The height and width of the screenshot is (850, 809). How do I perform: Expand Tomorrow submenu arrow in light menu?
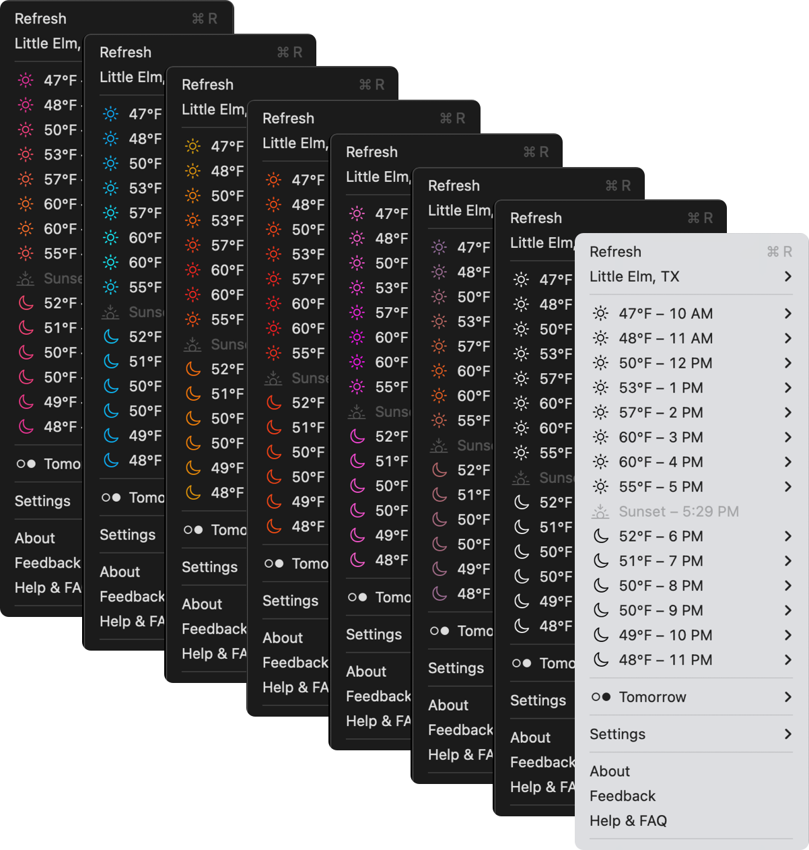click(787, 697)
